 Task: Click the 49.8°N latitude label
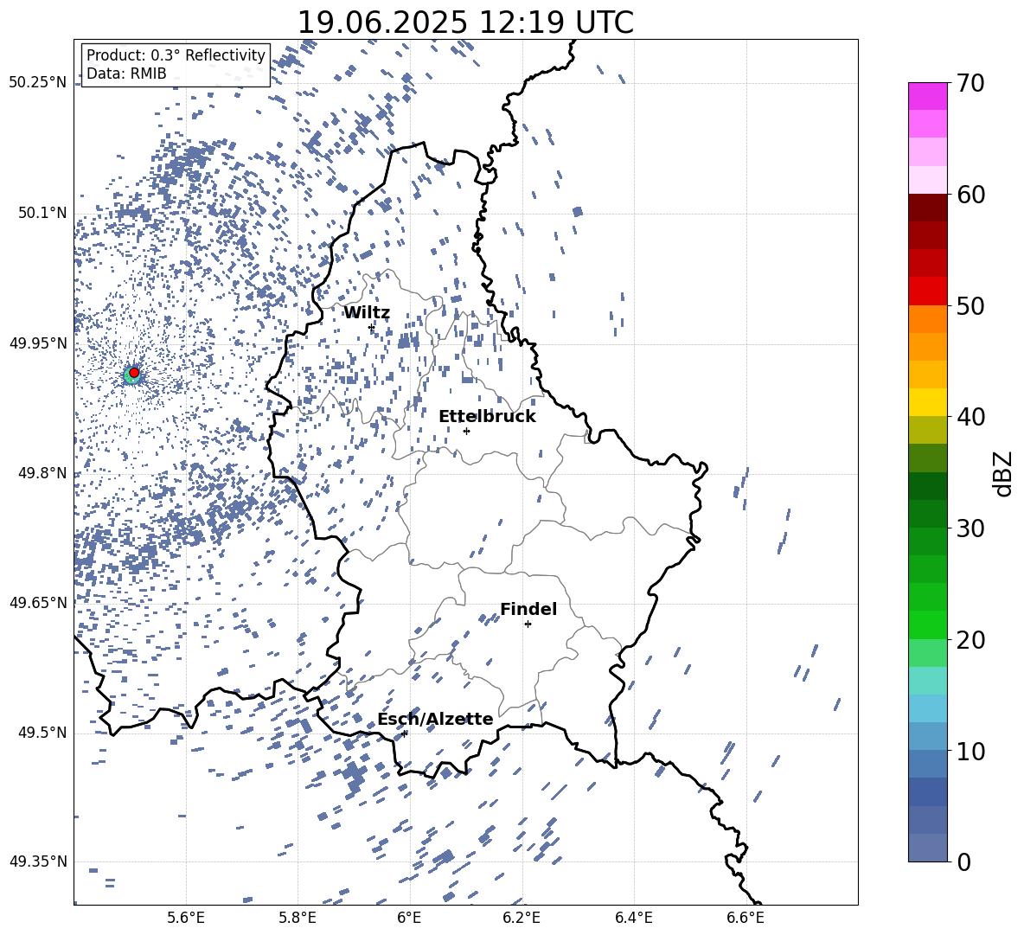pos(42,473)
